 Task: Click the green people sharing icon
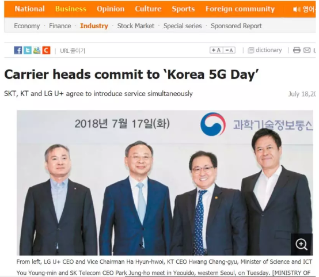point(37,50)
